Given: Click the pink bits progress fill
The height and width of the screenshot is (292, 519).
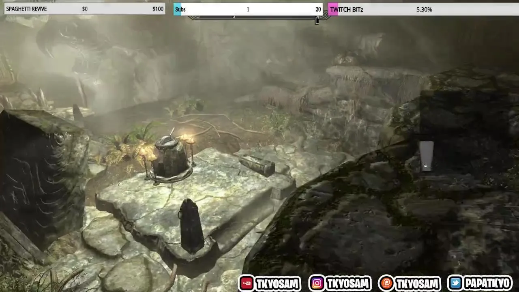Looking at the screenshot, I should (x=333, y=9).
